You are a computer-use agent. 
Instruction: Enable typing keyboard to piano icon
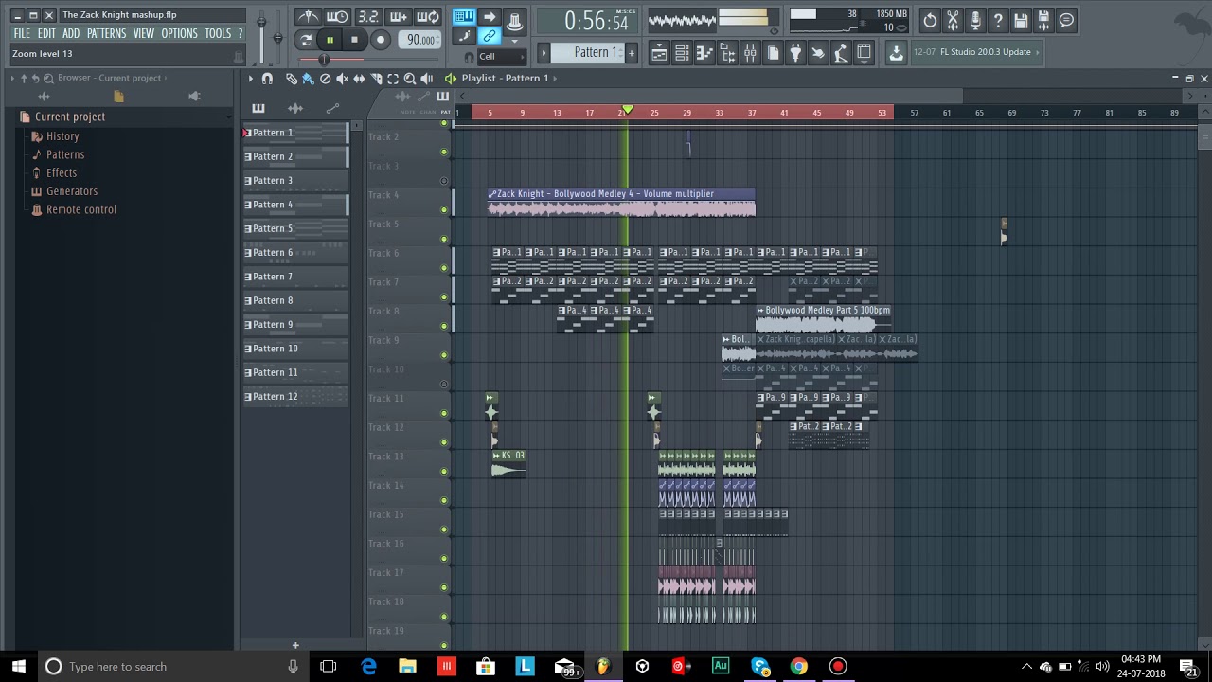click(x=463, y=17)
